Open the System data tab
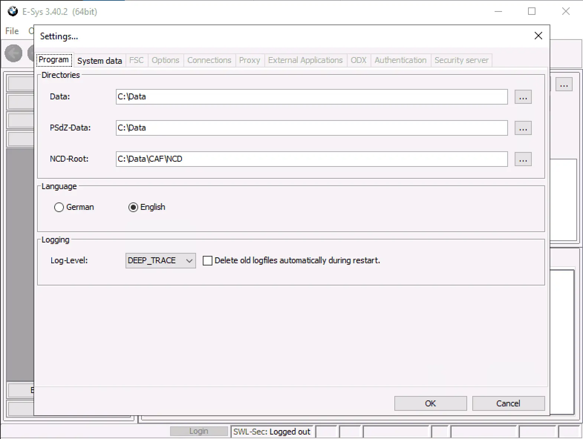Image resolution: width=583 pixels, height=439 pixels. (100, 61)
